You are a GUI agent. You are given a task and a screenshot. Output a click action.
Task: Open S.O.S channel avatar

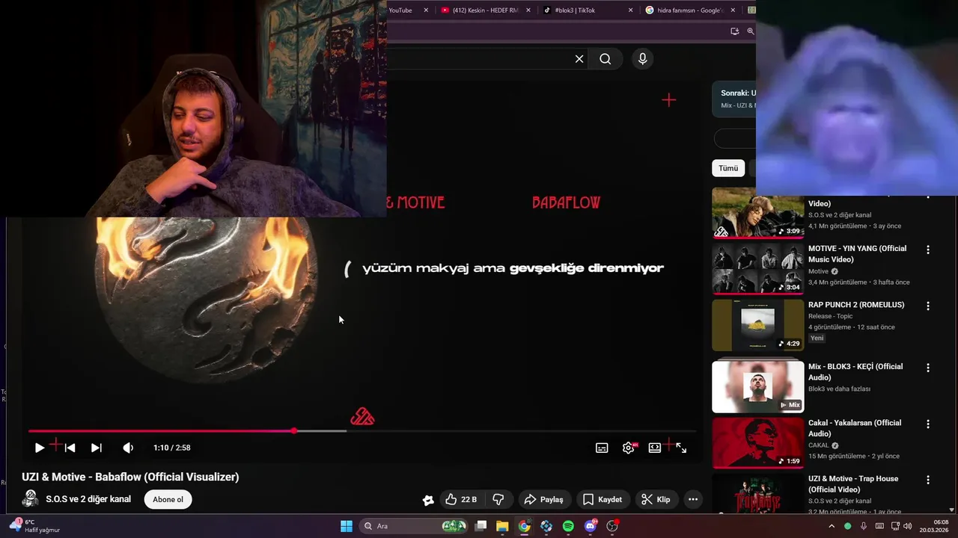coord(31,499)
